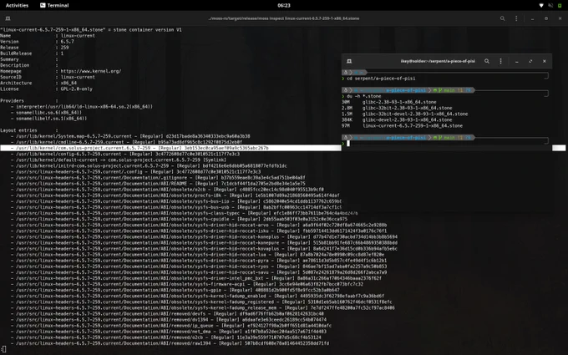Click the Architecture x86_64 line

(x=38, y=83)
